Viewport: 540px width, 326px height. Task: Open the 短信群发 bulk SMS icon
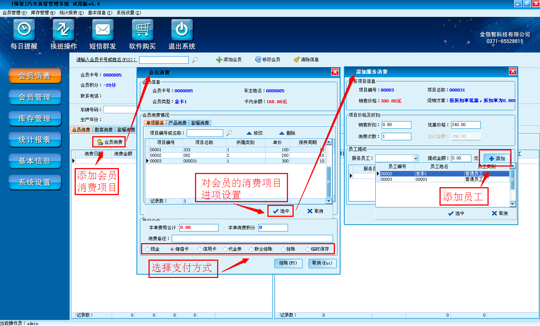(x=103, y=30)
